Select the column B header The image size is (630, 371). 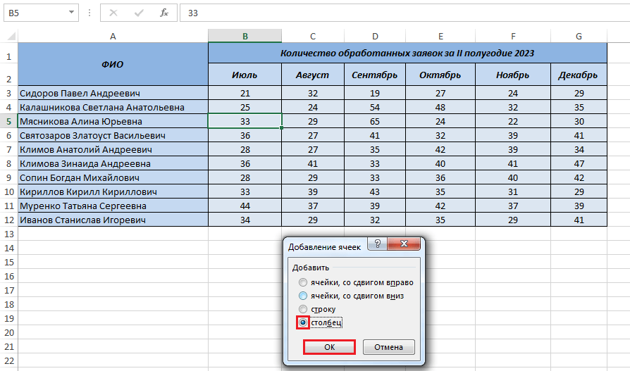pos(245,36)
